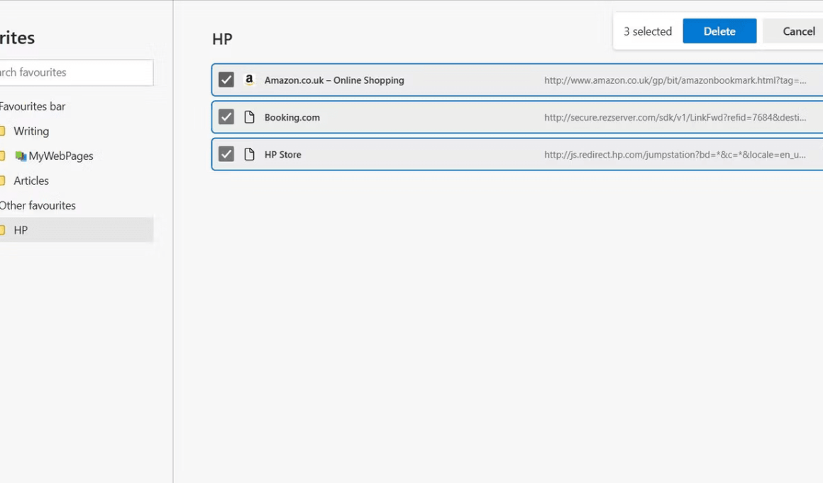Select Other favourites in sidebar

38,205
